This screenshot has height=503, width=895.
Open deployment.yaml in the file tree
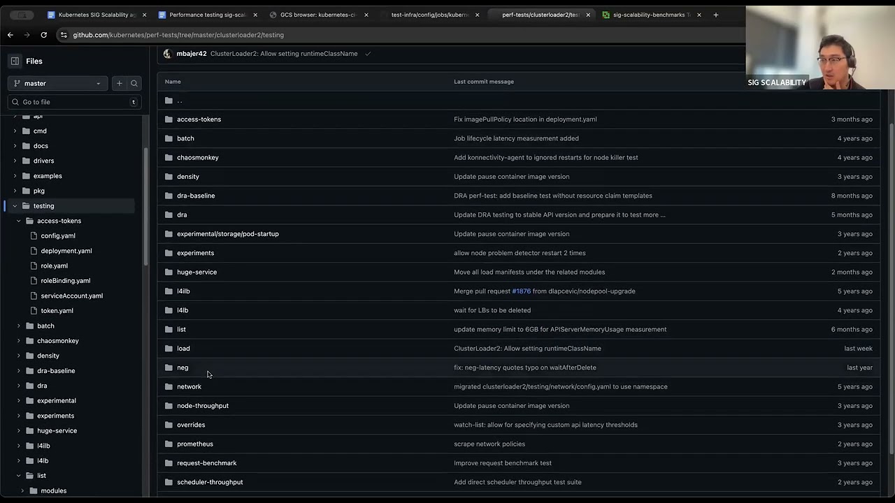pyautogui.click(x=66, y=251)
